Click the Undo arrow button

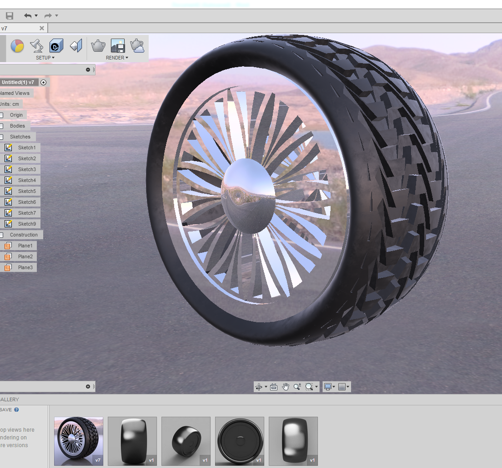(x=27, y=15)
